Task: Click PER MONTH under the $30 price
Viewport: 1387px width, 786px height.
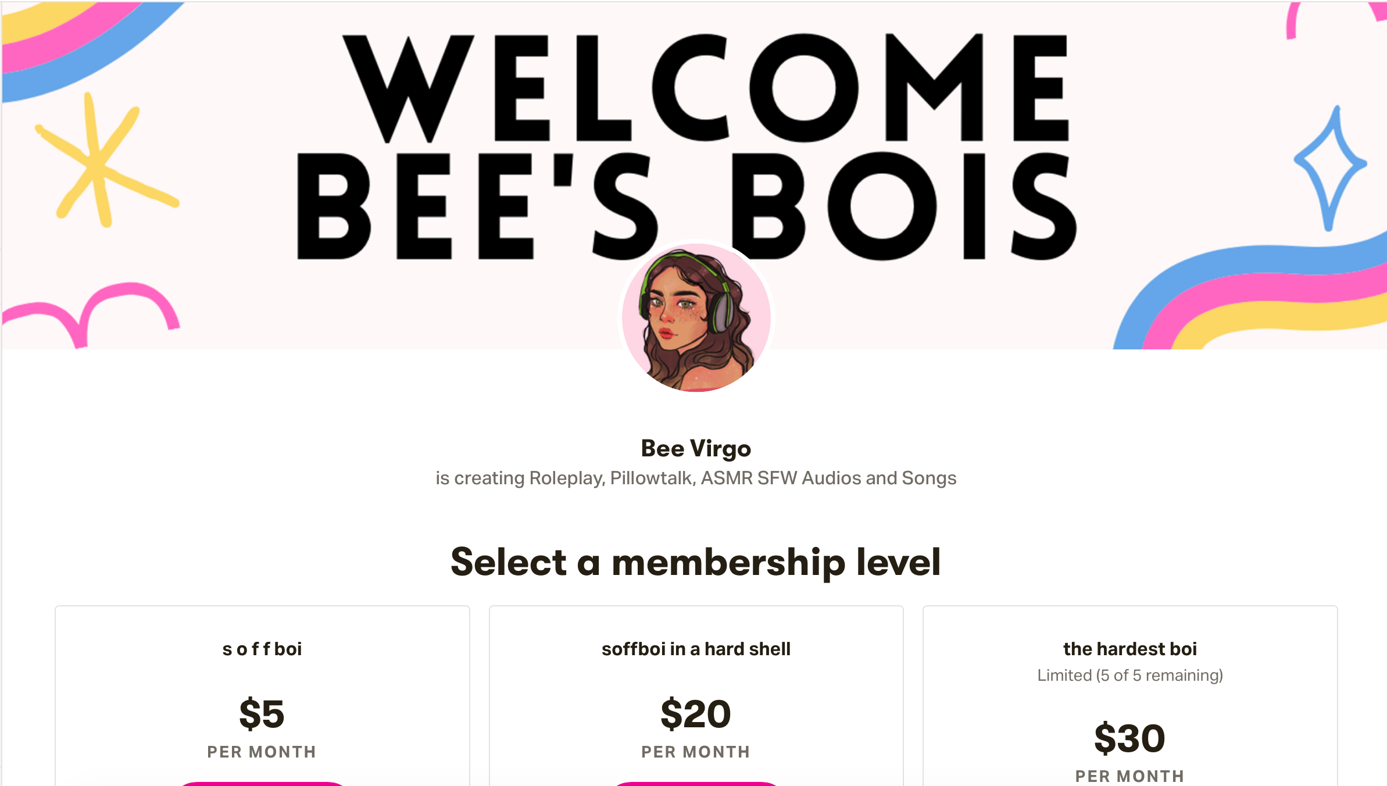Action: point(1129,776)
